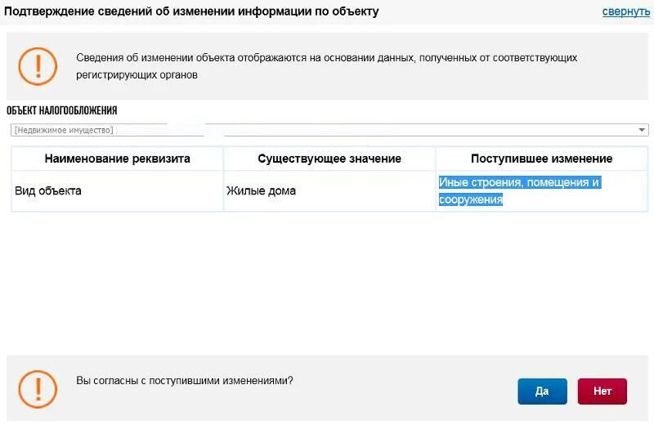Confirm changes with the Да button
This screenshot has width=654, height=425.
(x=542, y=391)
